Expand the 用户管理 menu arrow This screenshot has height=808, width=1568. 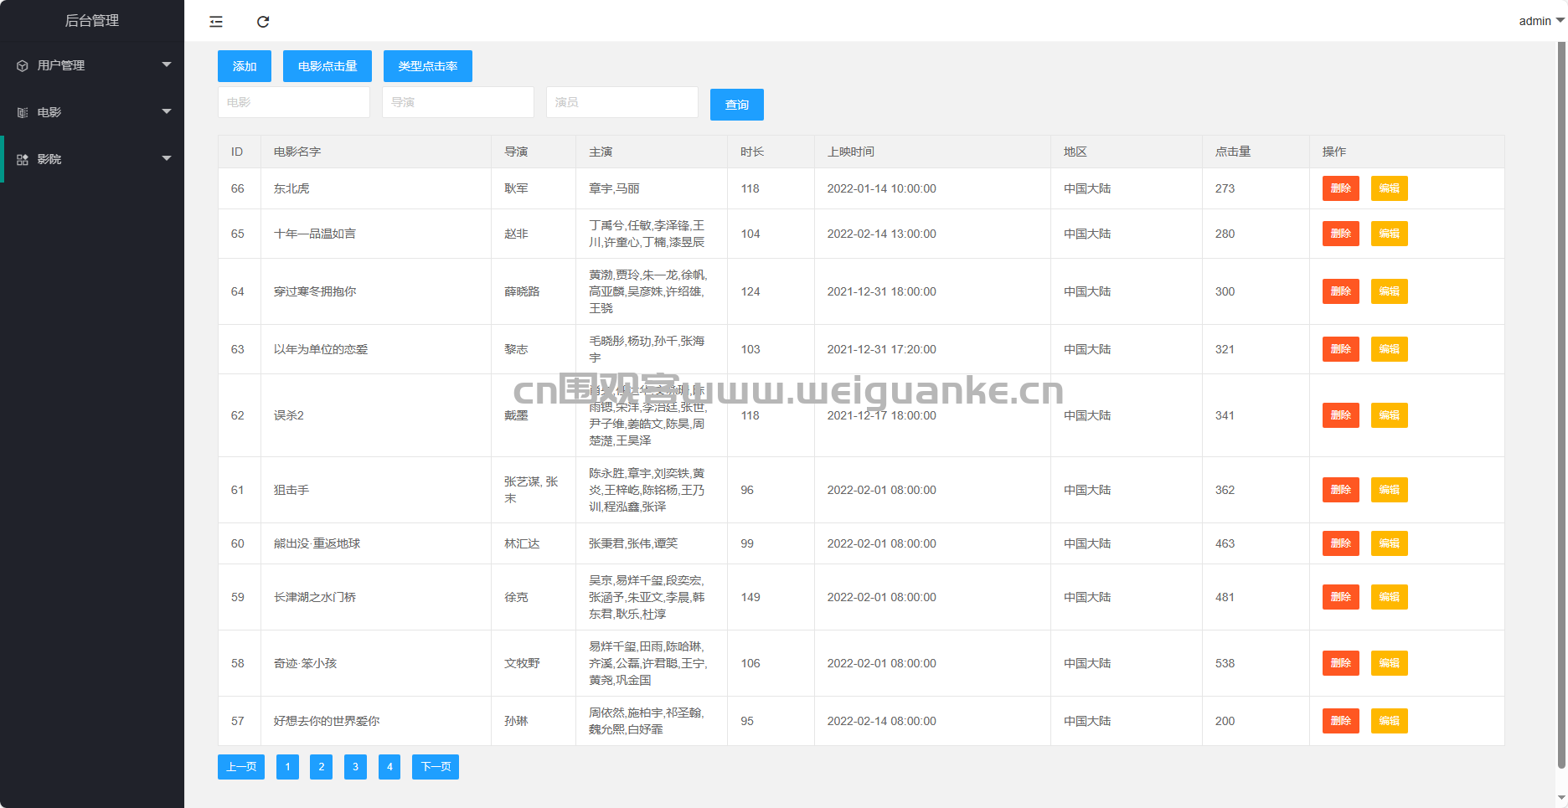tap(167, 64)
